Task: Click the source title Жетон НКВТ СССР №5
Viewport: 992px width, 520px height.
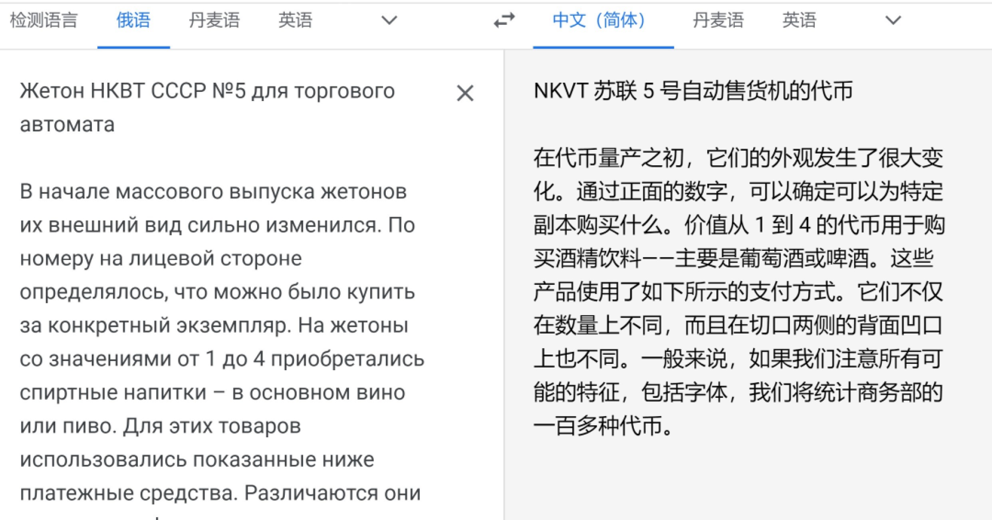Action: coord(133,91)
